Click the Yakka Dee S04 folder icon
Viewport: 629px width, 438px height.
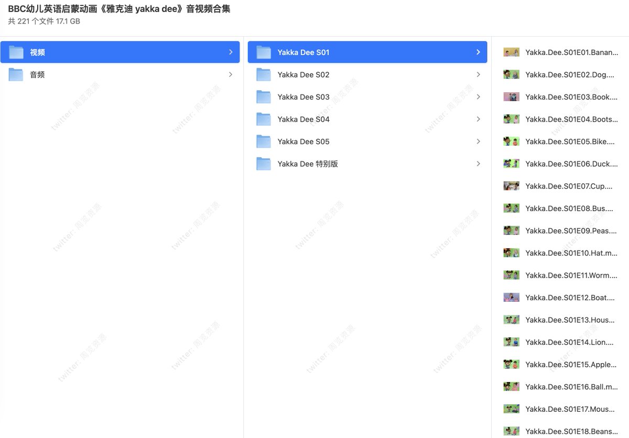tap(264, 119)
